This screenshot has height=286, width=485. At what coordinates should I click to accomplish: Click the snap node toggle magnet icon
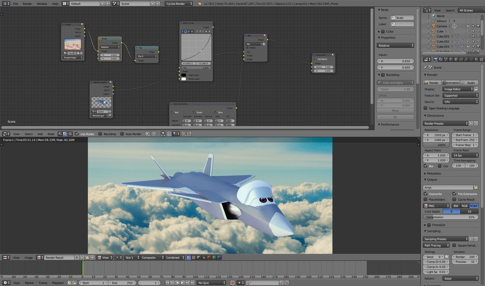(x=169, y=134)
